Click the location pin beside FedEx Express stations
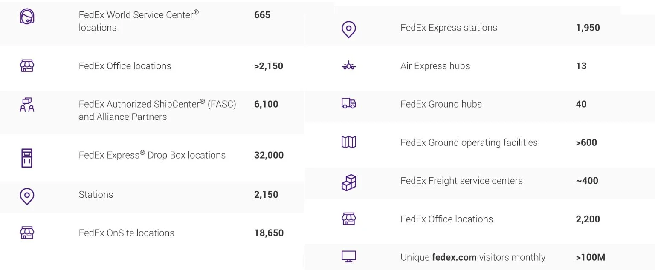 click(348, 29)
